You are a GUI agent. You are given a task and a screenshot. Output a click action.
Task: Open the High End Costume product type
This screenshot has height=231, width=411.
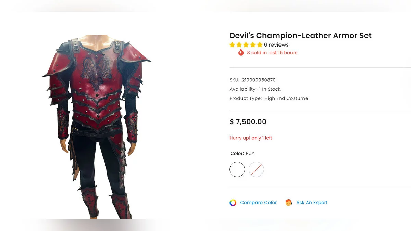(x=286, y=98)
